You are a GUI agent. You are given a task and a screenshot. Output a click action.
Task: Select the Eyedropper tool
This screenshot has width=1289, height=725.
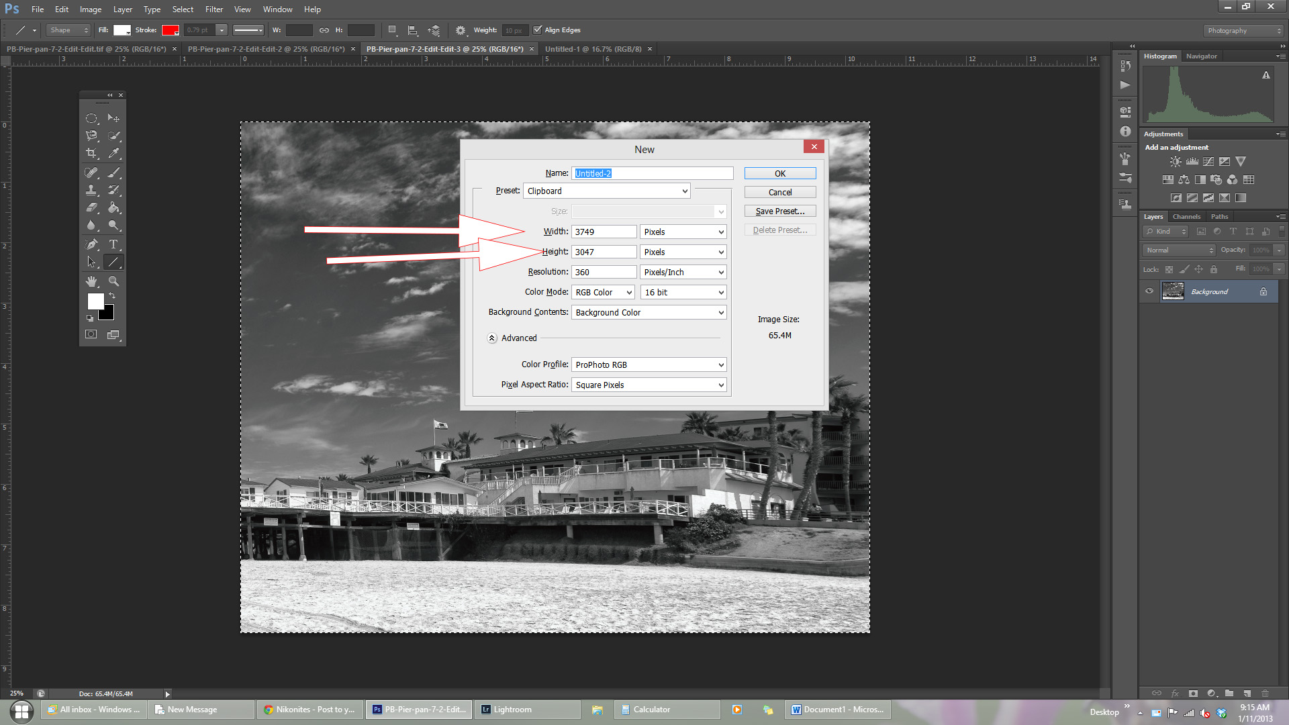pyautogui.click(x=113, y=153)
